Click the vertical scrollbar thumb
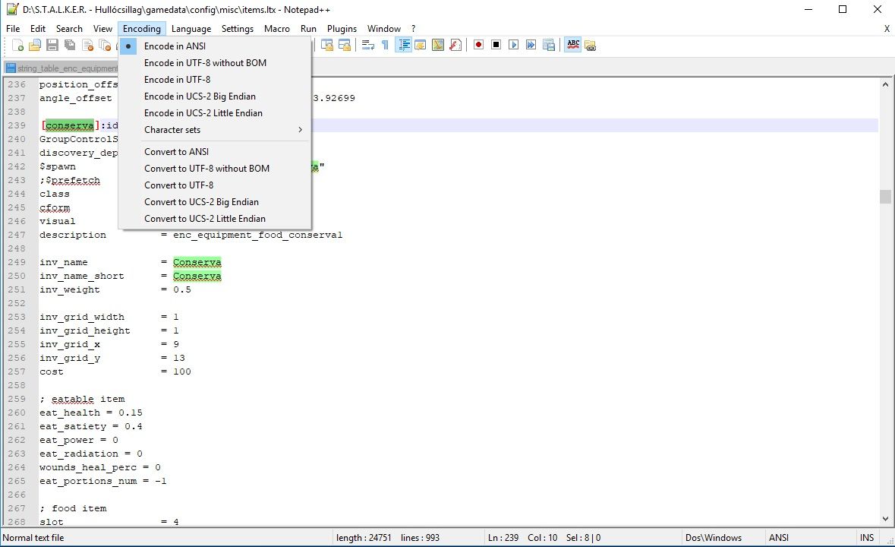Screen dimensions: 895x547 tap(885, 197)
